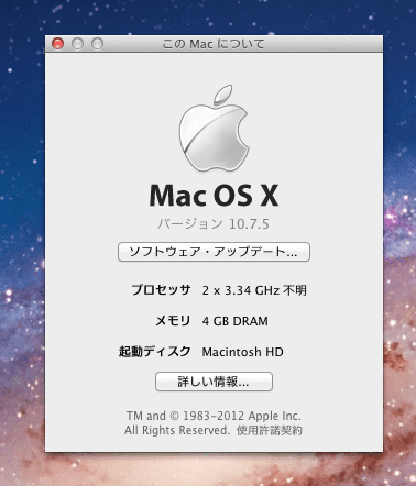Open the 使用許諾契約 license link

(x=269, y=430)
